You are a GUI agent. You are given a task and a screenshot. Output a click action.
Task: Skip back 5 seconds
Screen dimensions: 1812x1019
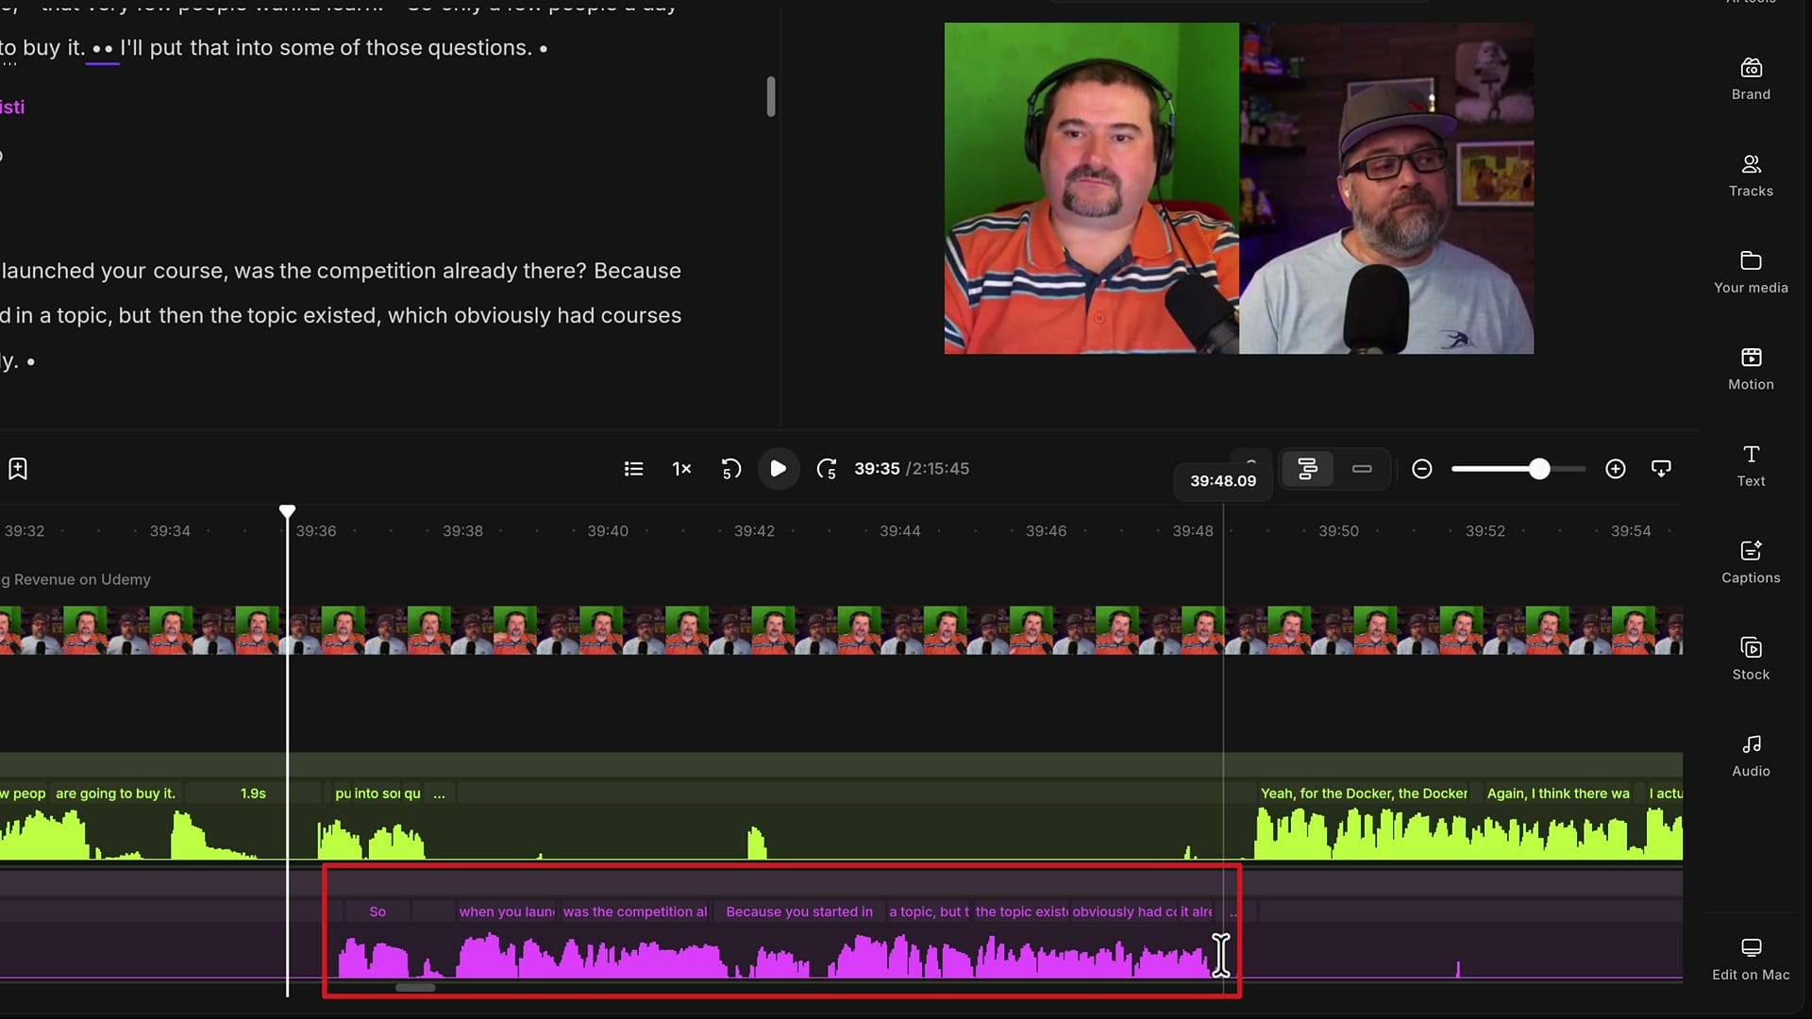pos(730,469)
